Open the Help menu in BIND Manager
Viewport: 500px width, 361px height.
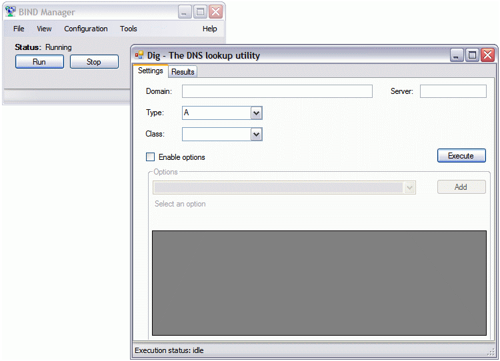tap(209, 29)
